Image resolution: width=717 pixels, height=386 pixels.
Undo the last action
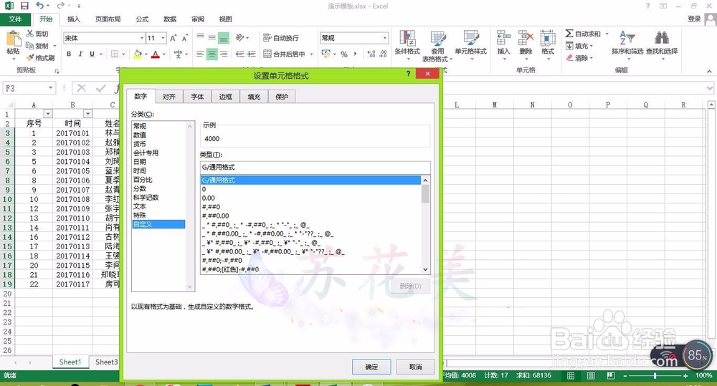pos(39,6)
